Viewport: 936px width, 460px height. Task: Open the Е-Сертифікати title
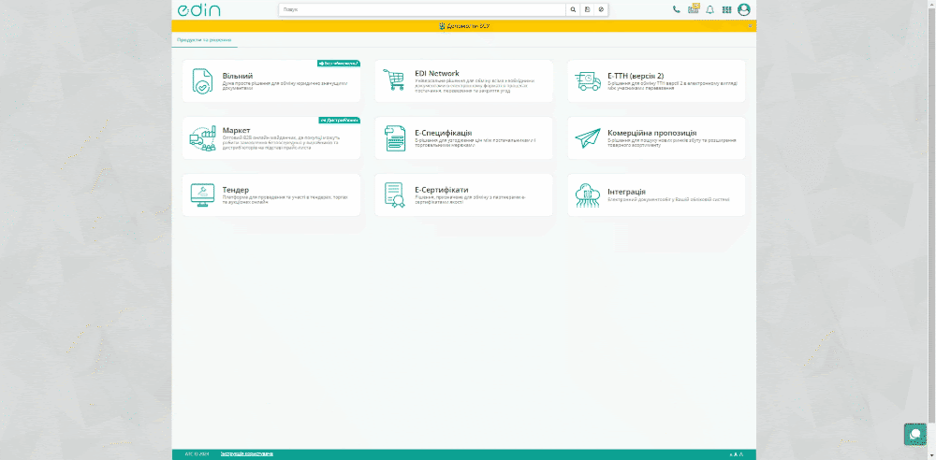(442, 190)
